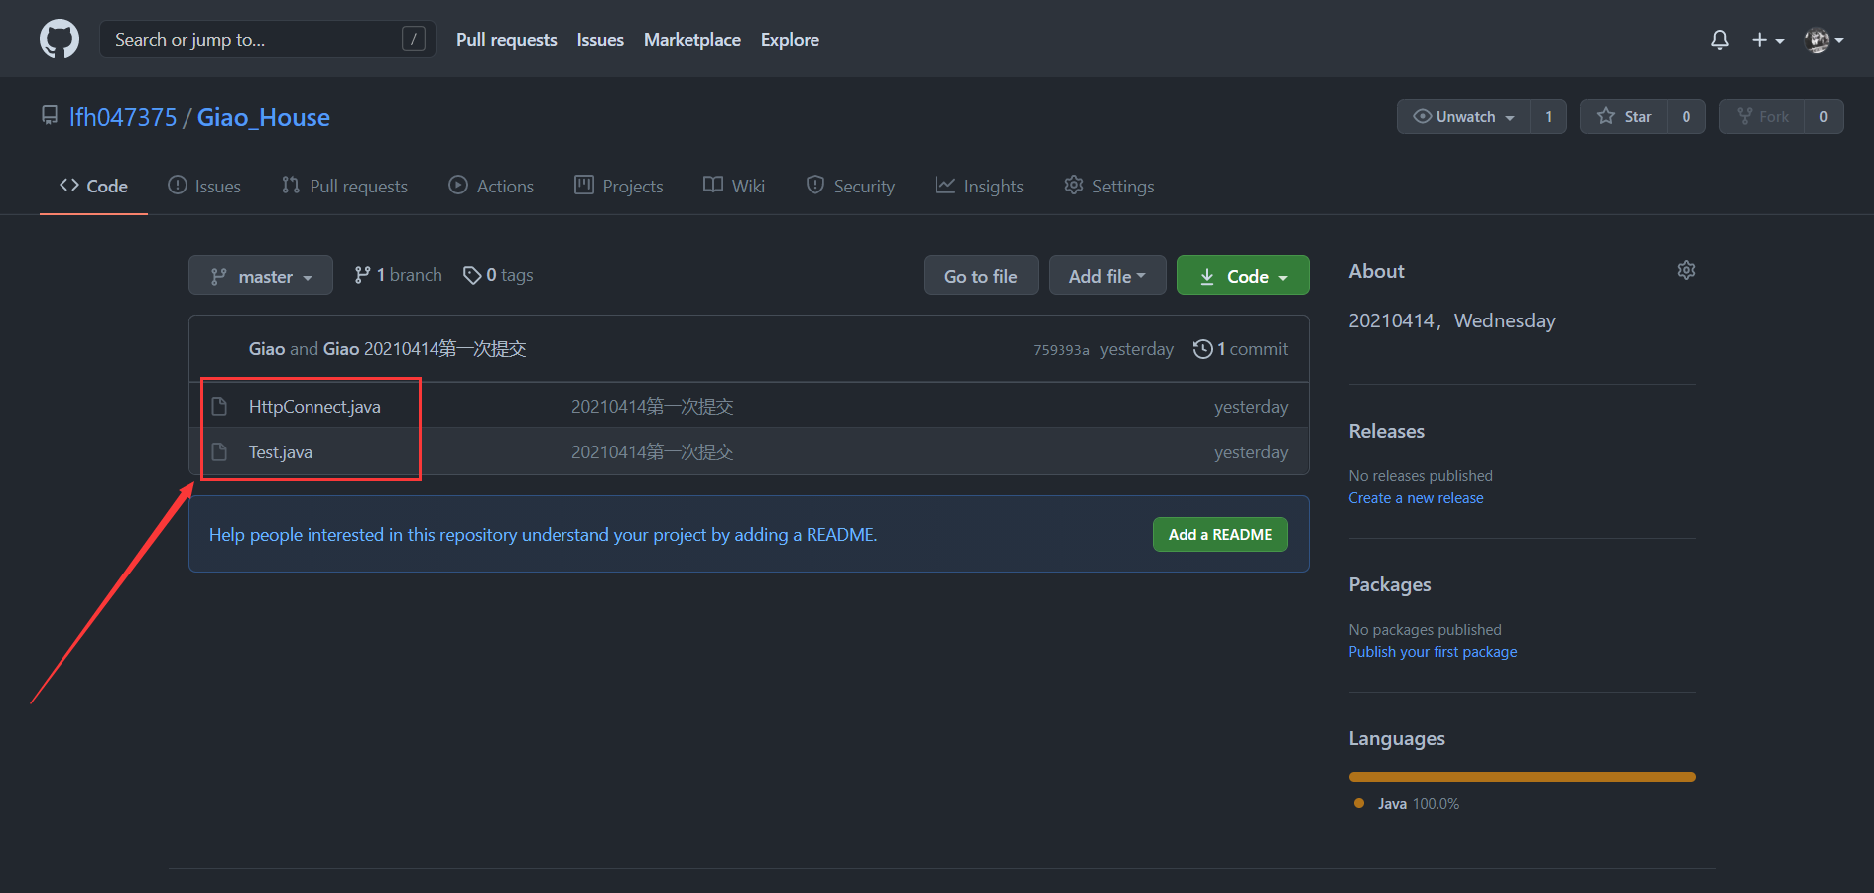Switch to the repository Issues tab
Image resolution: width=1874 pixels, height=893 pixels.
coord(204,186)
